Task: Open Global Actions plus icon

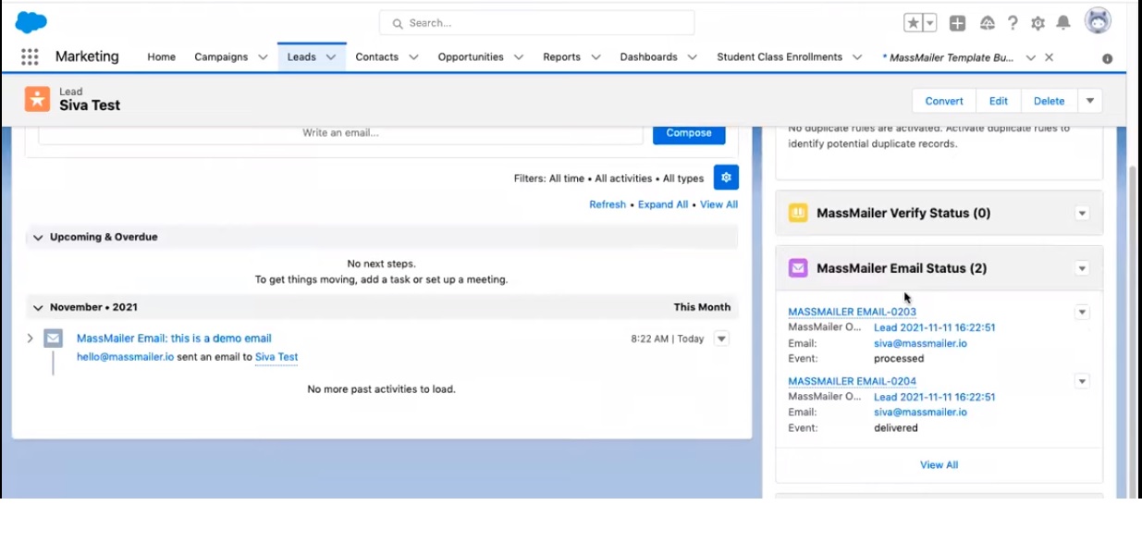Action: click(957, 23)
